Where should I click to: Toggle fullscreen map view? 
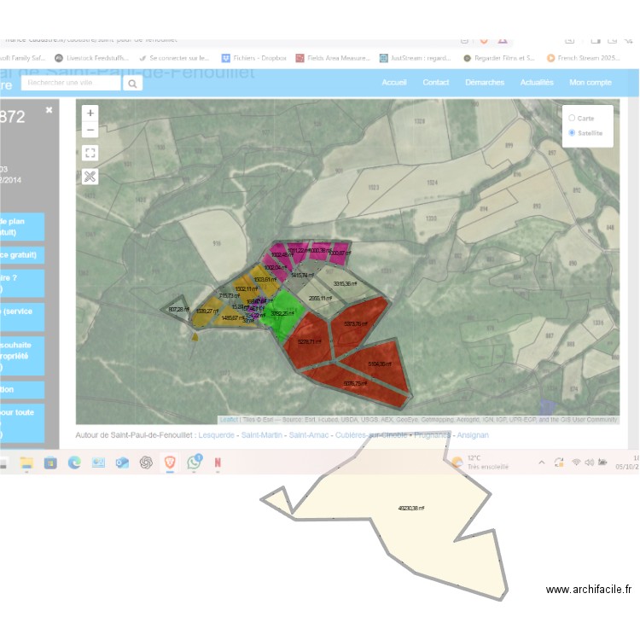click(x=90, y=153)
